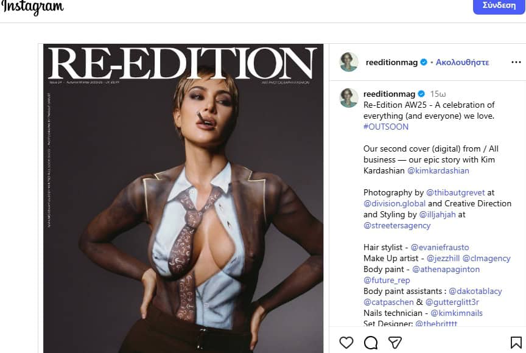Click the @kimkimnails mention

(457, 313)
